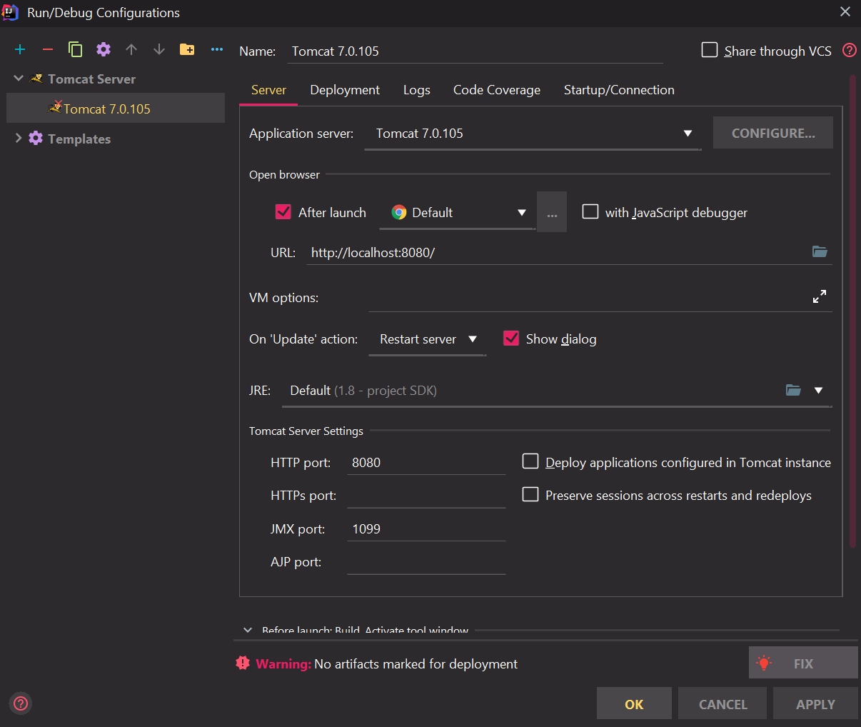Uncheck the Show dialog checkbox

pyautogui.click(x=511, y=339)
